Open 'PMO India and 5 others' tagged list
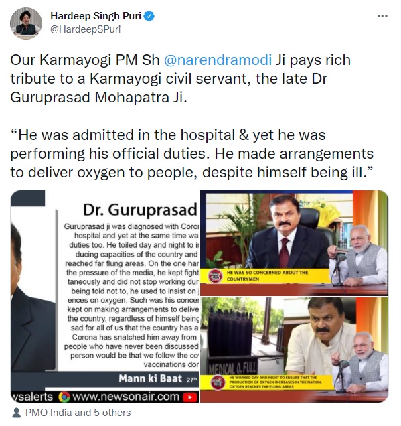 [78, 413]
